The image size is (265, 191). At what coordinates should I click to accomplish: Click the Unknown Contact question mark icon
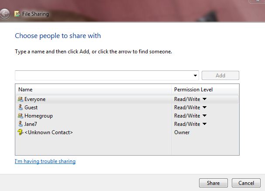tap(20, 132)
